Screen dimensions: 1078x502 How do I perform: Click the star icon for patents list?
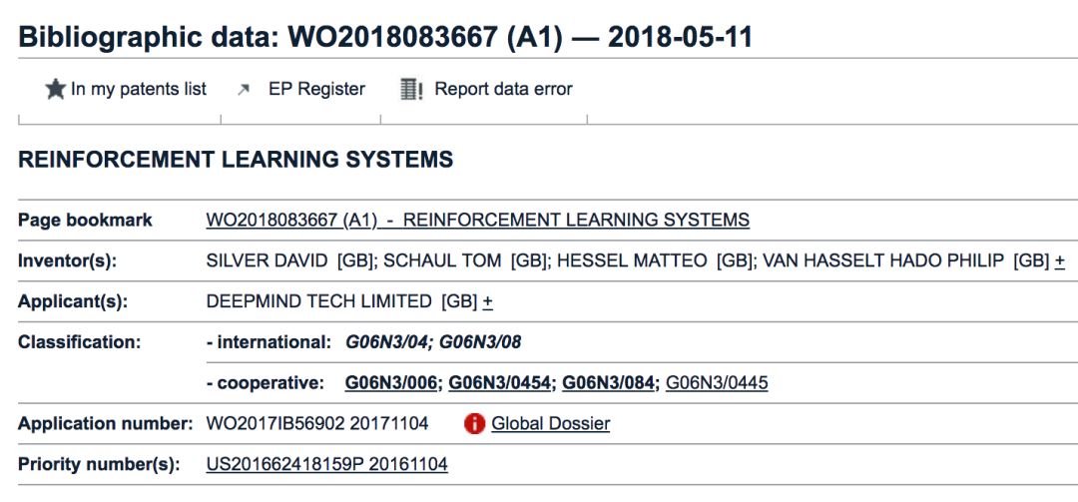tap(56, 89)
